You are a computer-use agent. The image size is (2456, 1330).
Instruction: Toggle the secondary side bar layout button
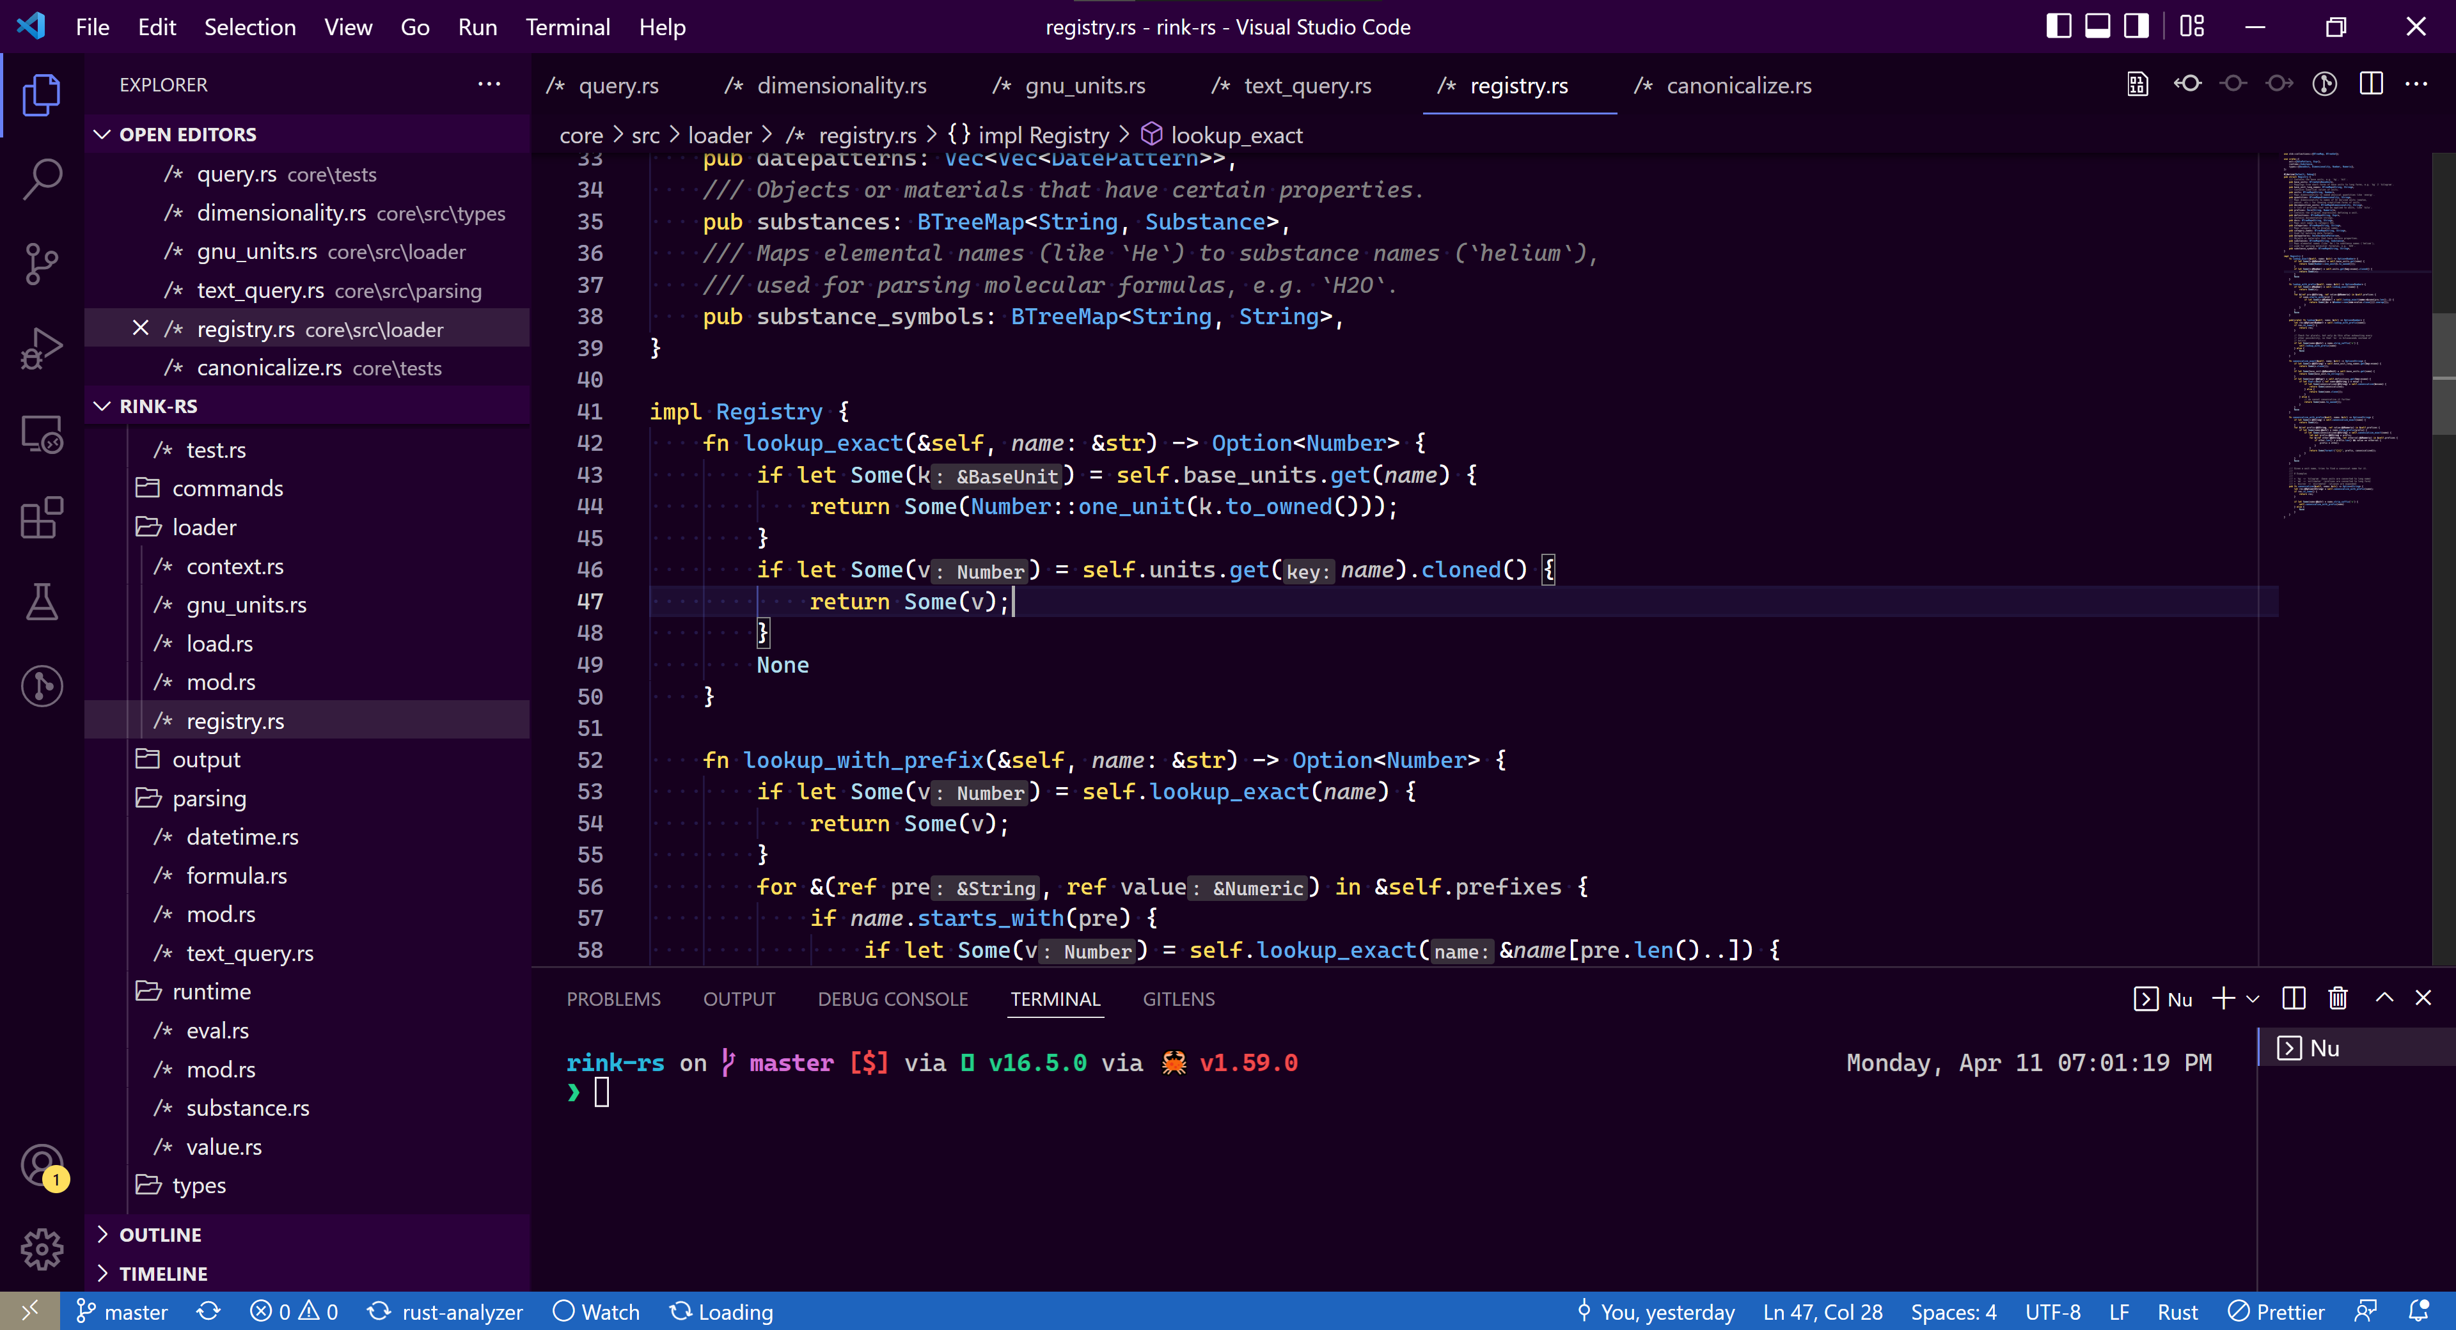(2137, 27)
